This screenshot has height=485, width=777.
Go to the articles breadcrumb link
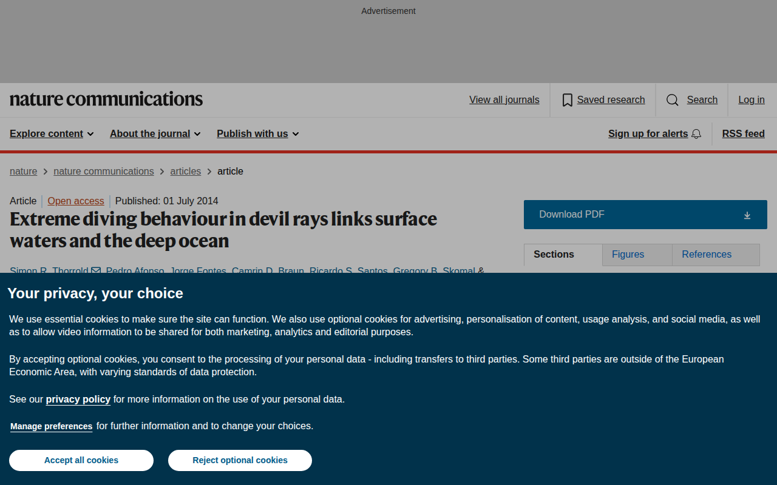click(x=186, y=172)
